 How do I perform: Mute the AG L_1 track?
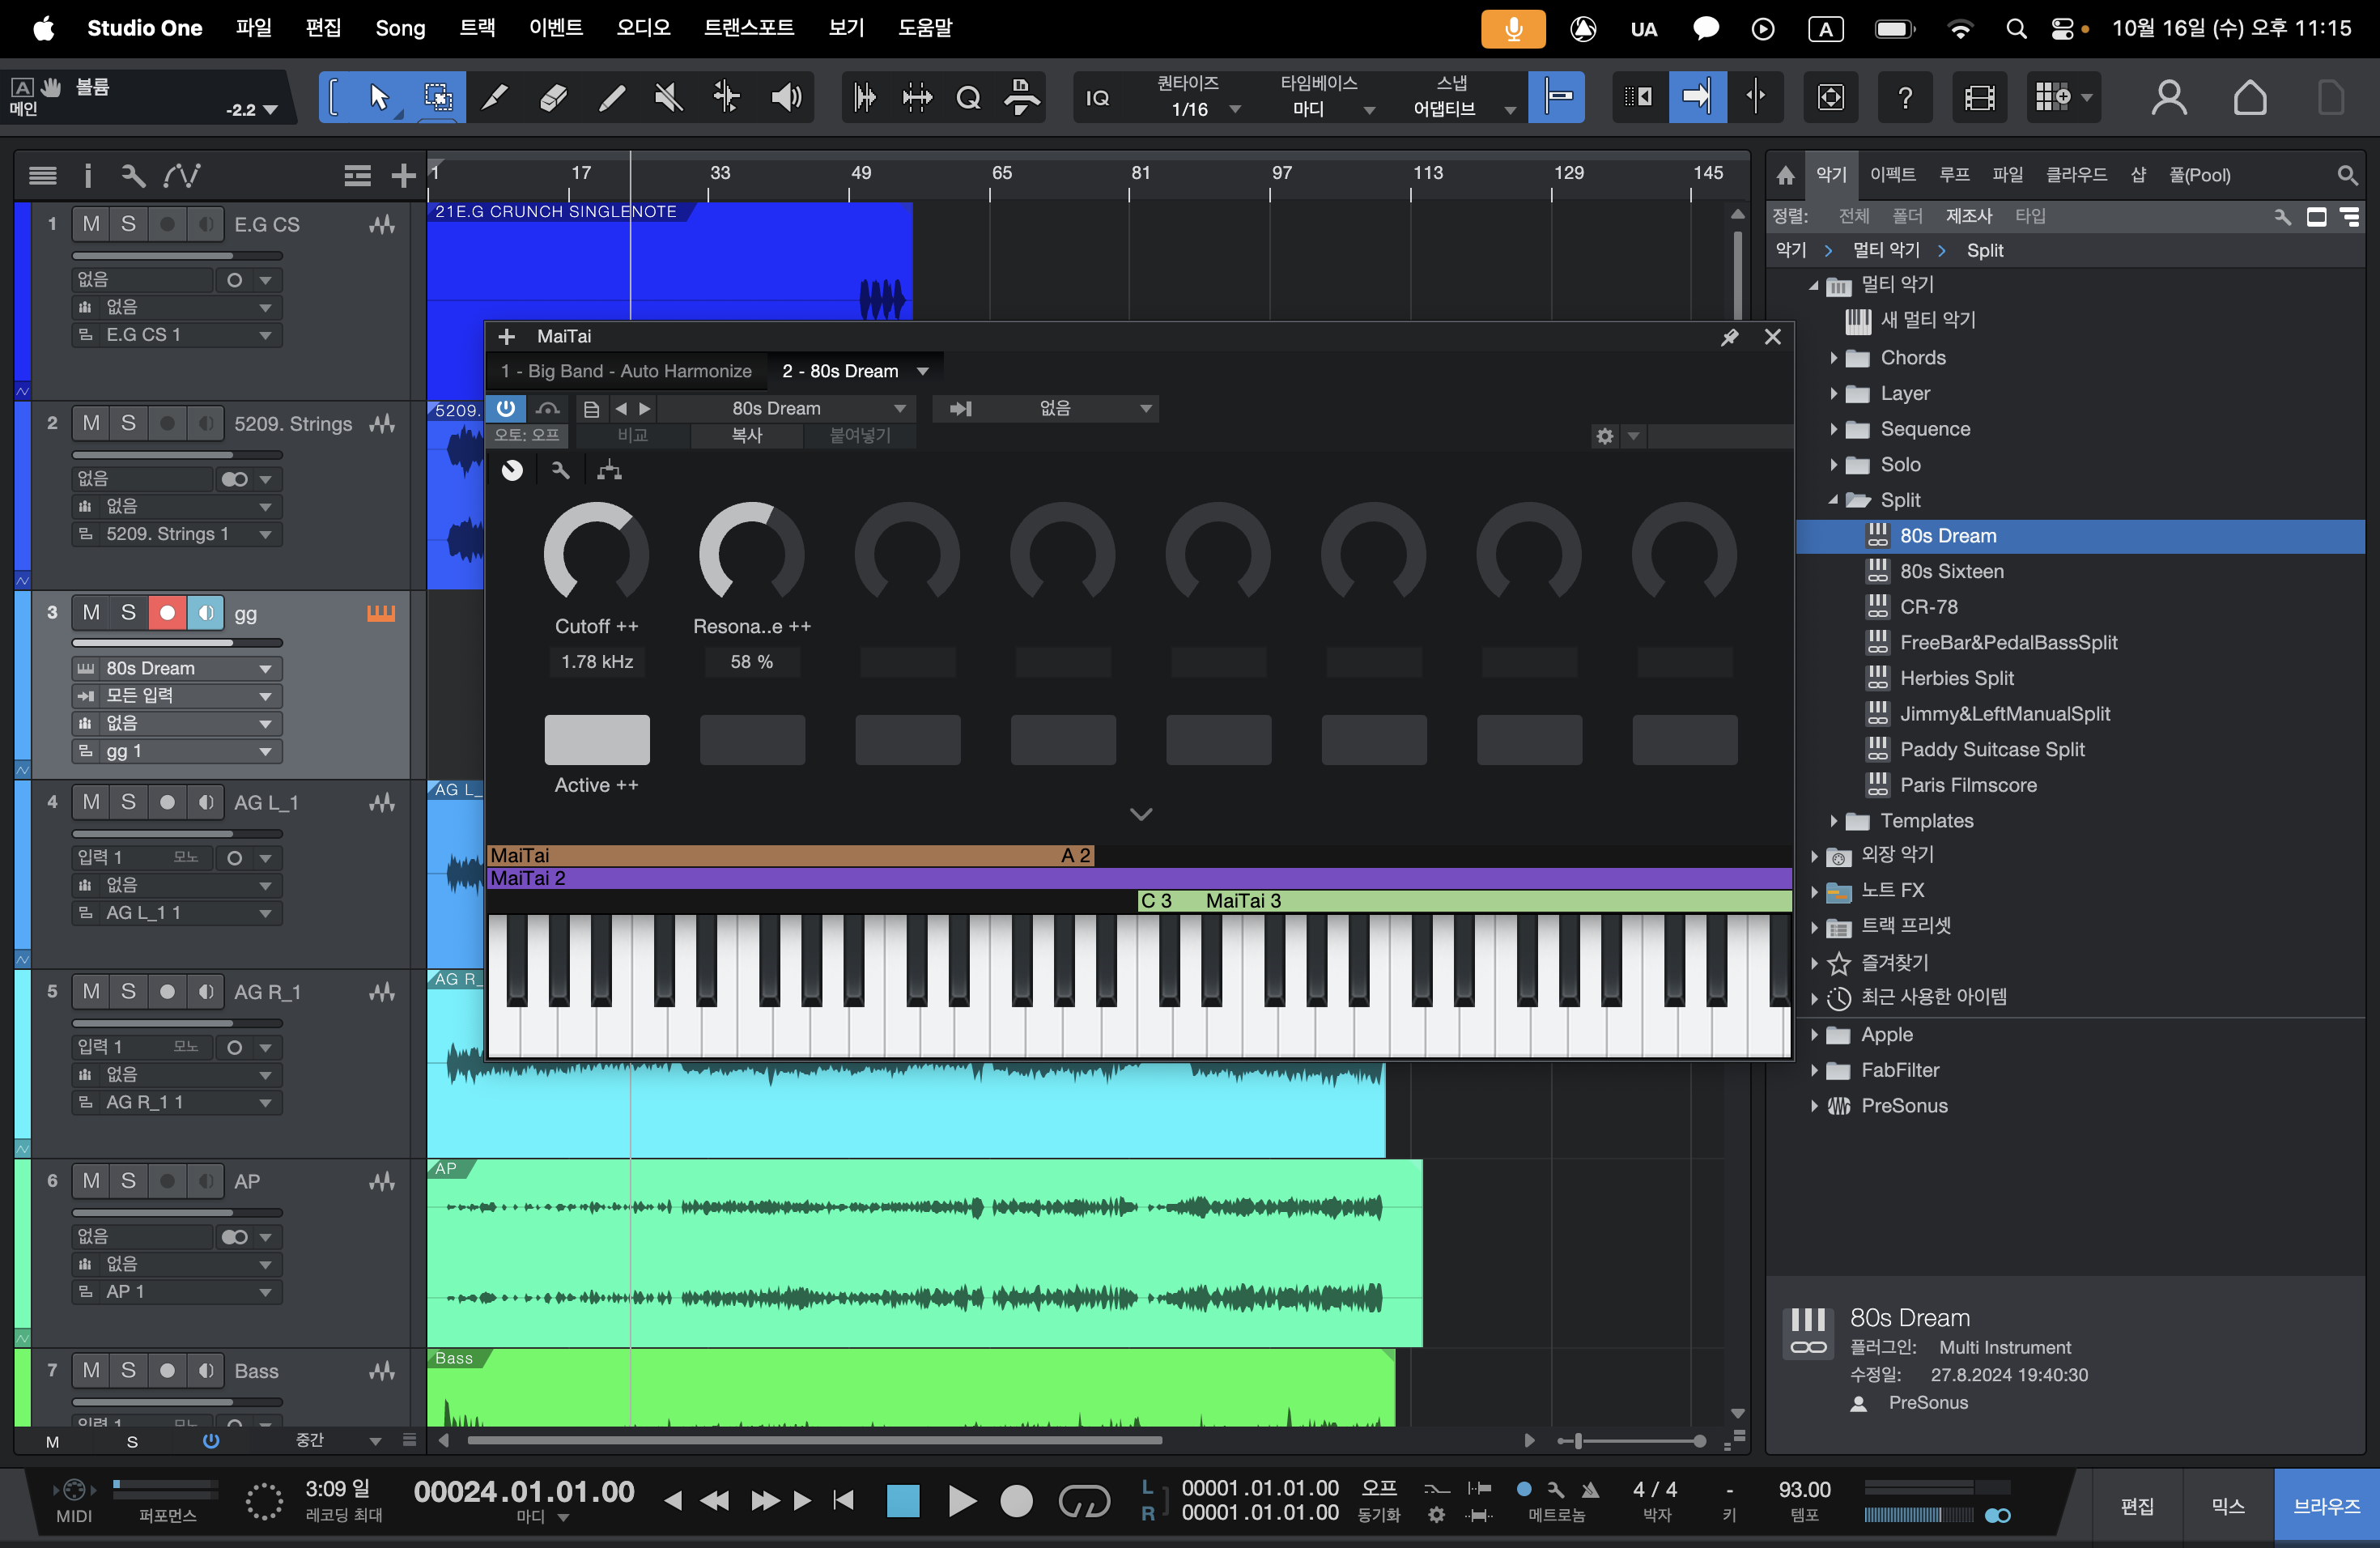[x=91, y=802]
